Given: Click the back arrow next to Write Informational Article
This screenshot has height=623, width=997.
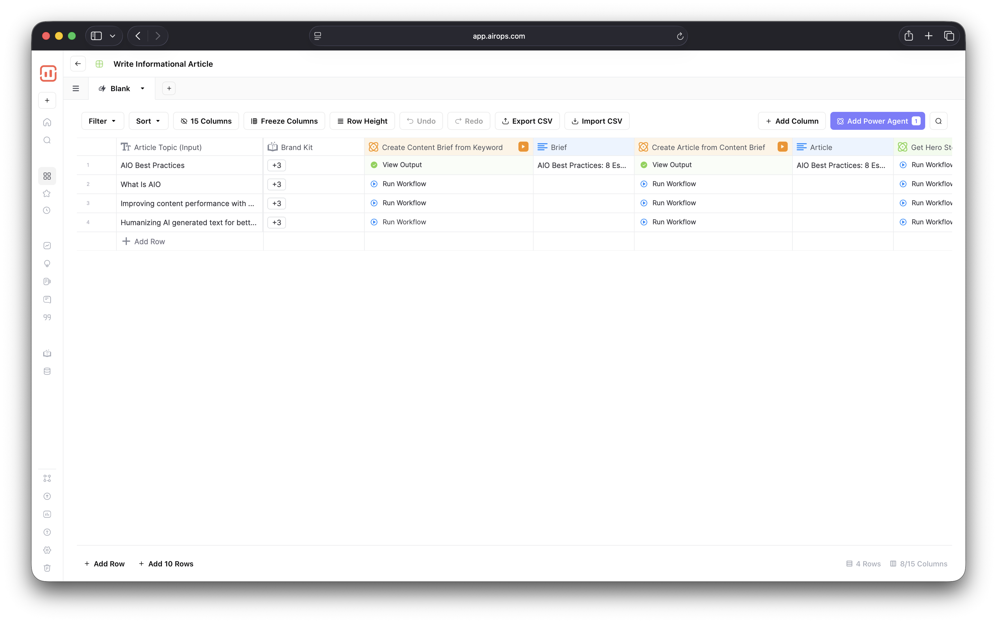Looking at the screenshot, I should (x=78, y=64).
